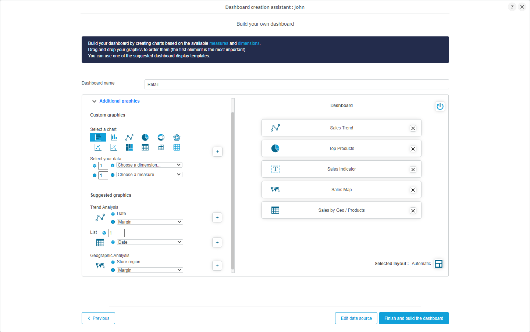This screenshot has height=332, width=530.
Task: Open the Choose a dimension dropdown
Action: pyautogui.click(x=149, y=165)
